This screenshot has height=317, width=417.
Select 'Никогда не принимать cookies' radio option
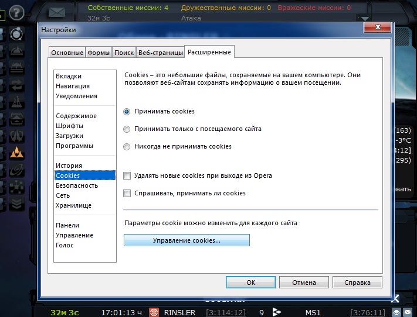[x=127, y=147]
